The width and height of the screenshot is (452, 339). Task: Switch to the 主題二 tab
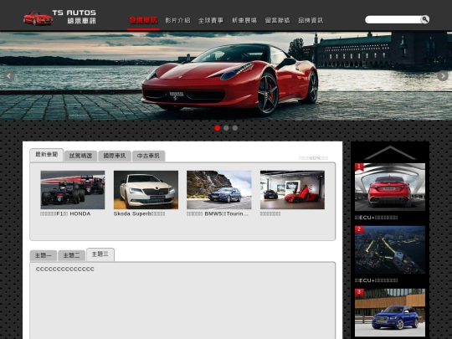tap(71, 255)
